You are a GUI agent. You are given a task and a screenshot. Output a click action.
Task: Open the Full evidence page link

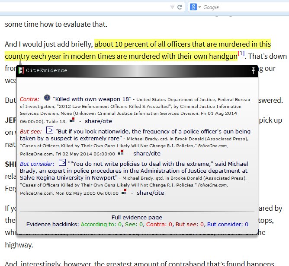137,218
